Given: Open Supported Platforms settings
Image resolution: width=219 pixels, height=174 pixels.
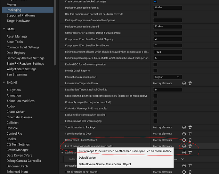Looking at the screenshot, I should pos(21,15).
